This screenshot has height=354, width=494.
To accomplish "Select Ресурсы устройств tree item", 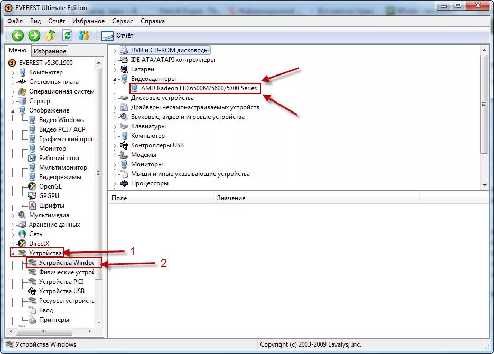I will (67, 301).
